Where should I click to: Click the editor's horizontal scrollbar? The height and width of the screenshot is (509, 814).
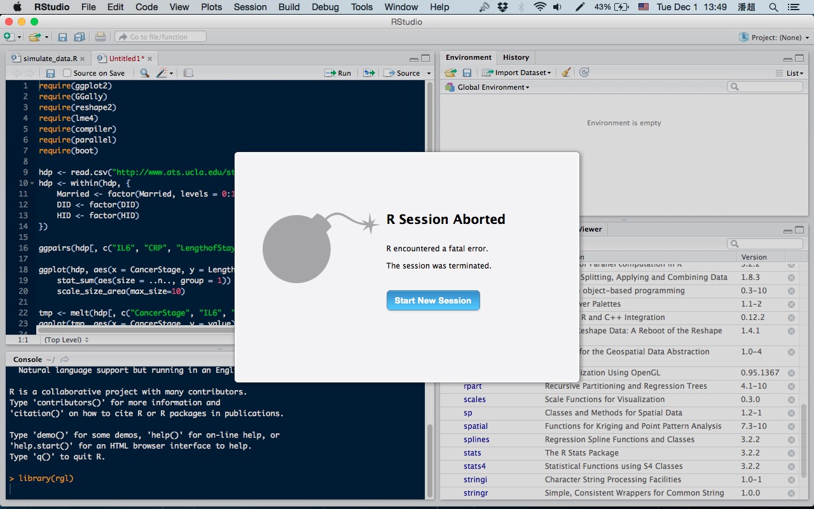(216, 330)
